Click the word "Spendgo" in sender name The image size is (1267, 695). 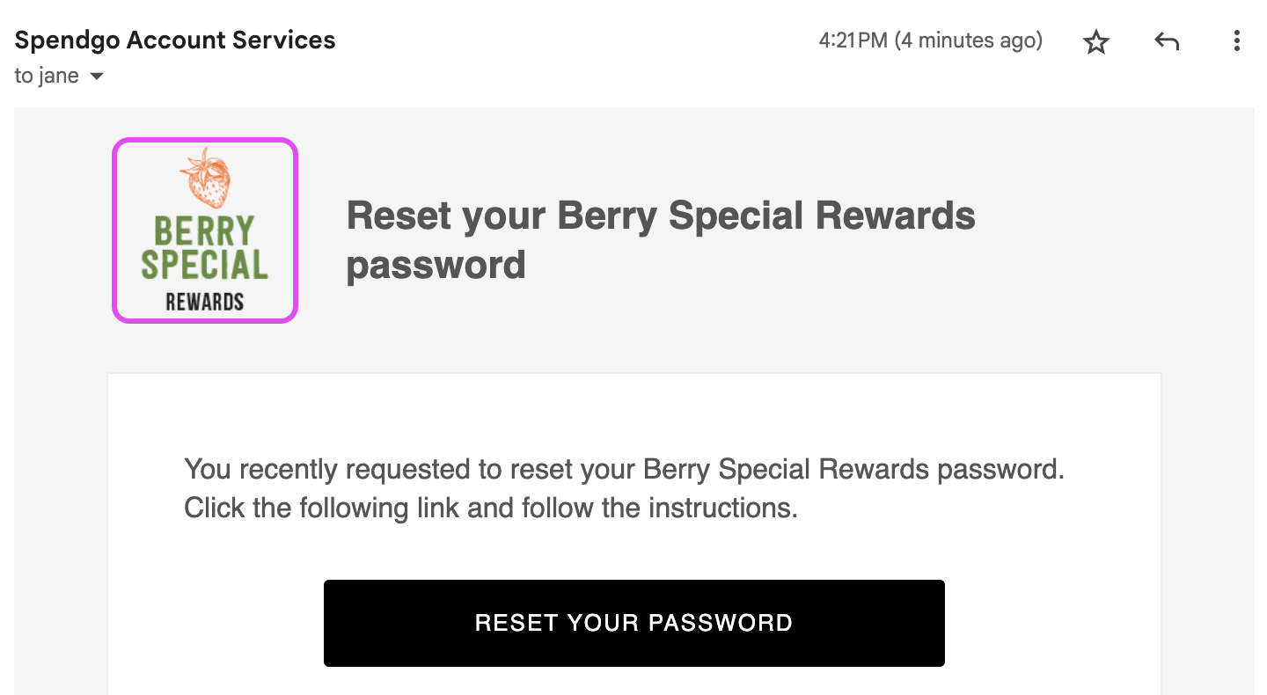[x=68, y=40]
